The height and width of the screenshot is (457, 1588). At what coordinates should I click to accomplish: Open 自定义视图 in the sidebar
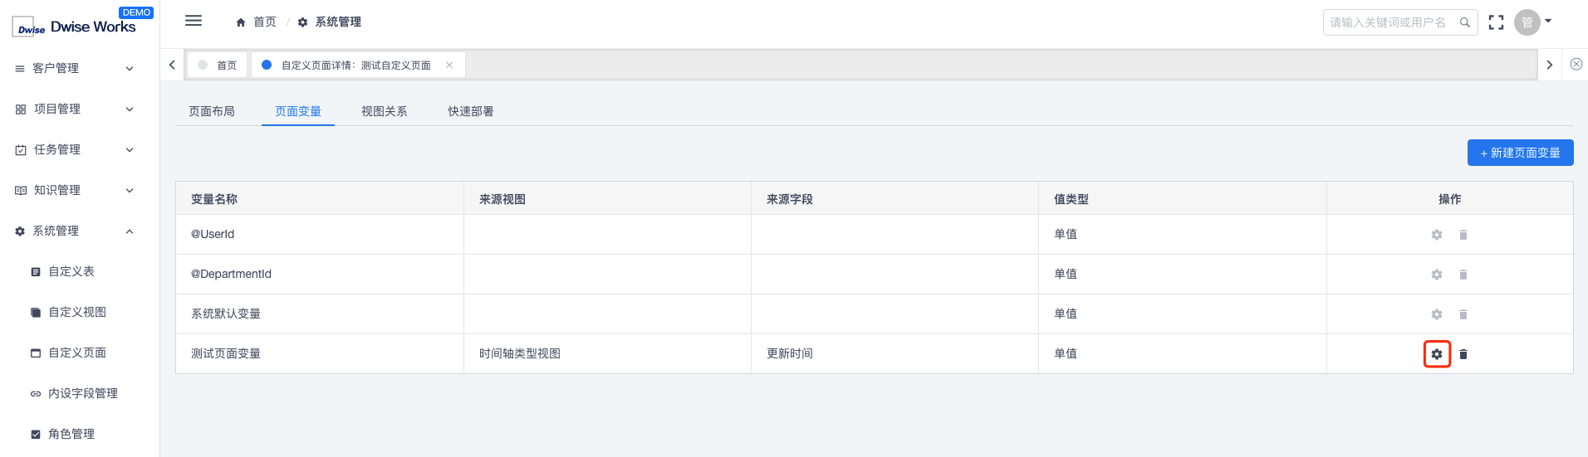click(x=77, y=312)
